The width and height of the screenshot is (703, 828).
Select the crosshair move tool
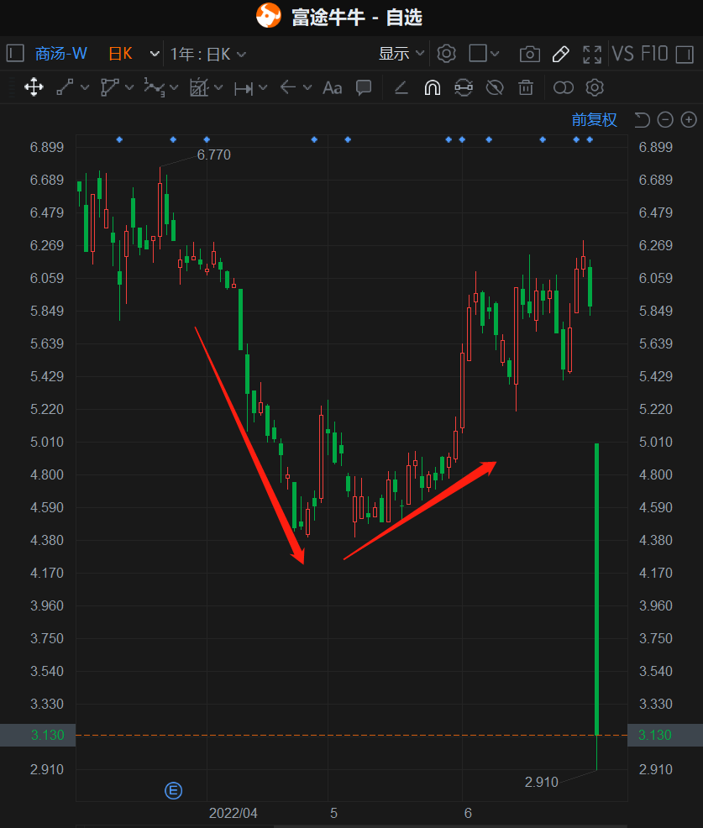[x=34, y=87]
